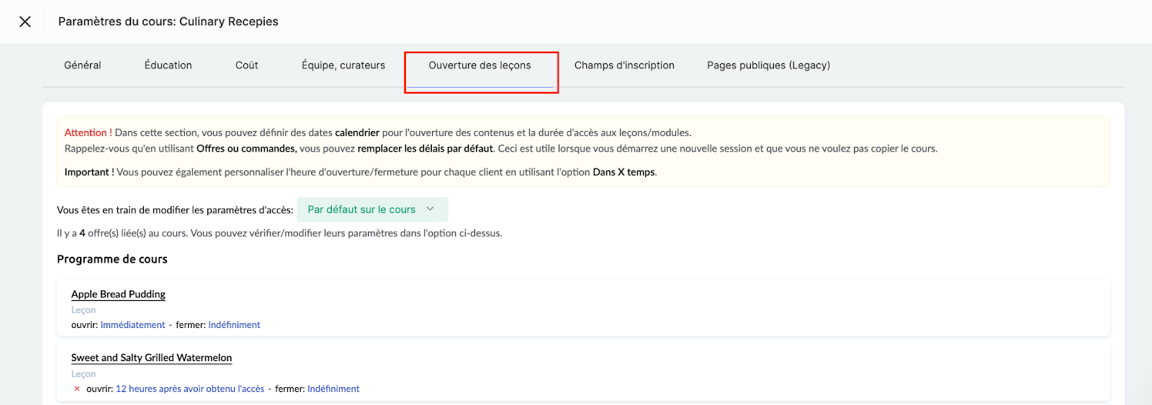1152x405 pixels.
Task: Click the 'Programme de cours' heading
Action: point(112,259)
